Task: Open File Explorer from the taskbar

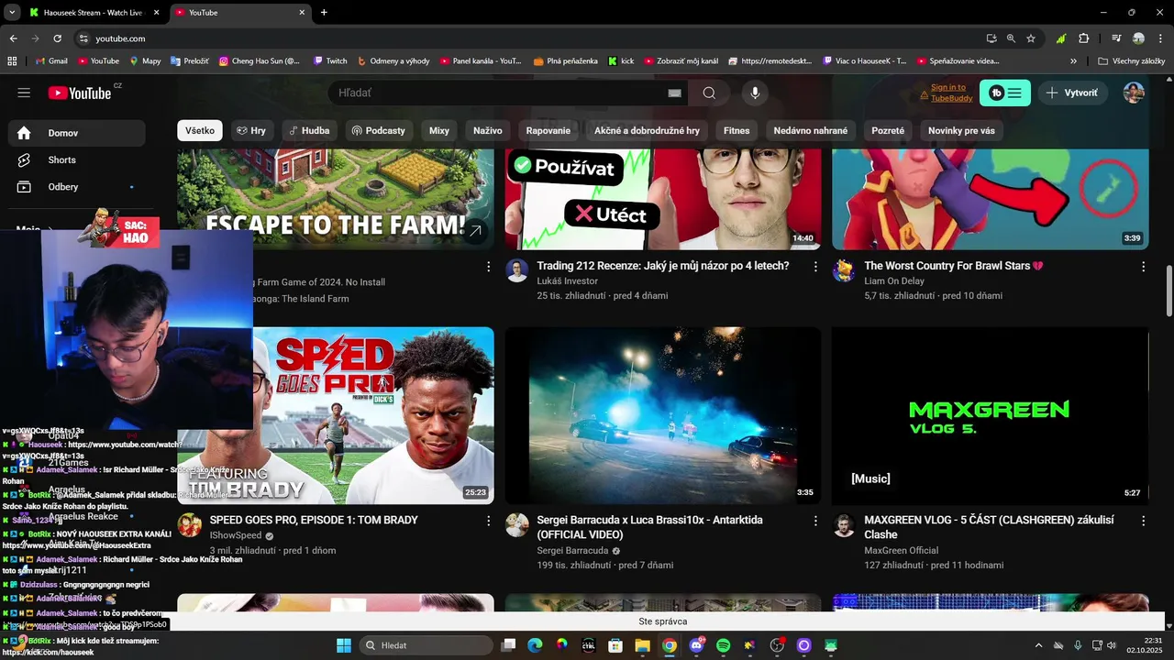Action: [x=642, y=645]
